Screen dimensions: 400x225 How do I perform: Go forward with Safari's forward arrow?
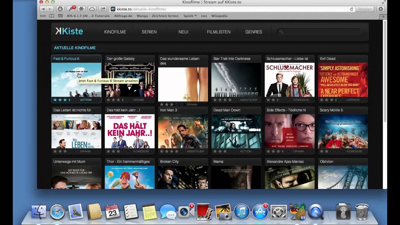tap(50, 9)
